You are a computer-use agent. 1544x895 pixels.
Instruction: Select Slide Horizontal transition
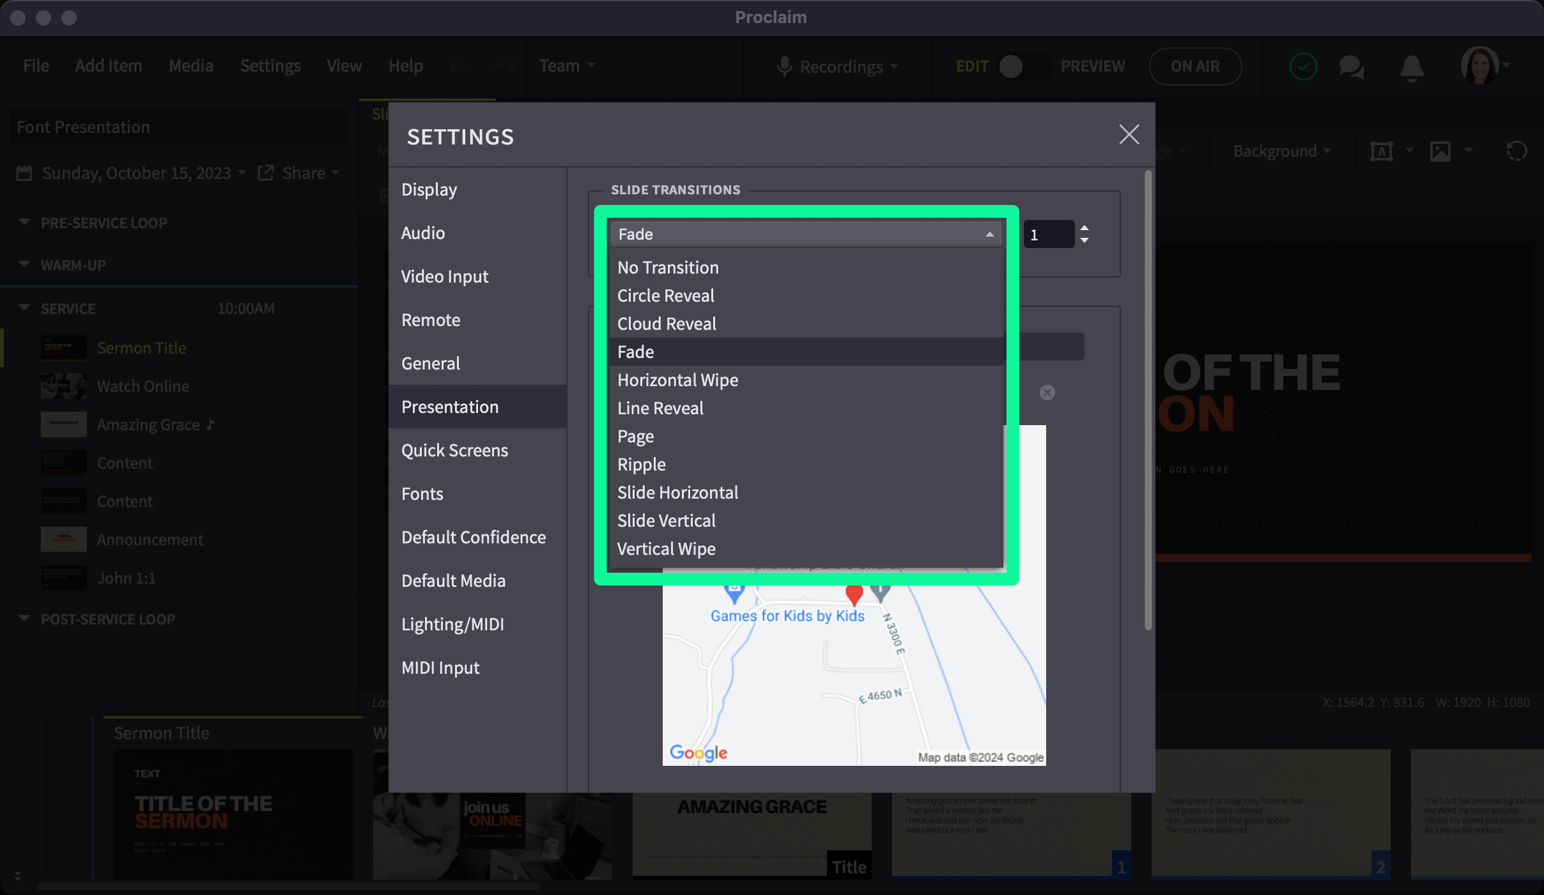point(806,492)
